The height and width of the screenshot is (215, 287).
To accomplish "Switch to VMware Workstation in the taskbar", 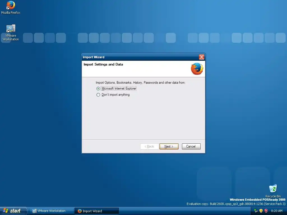I will (52, 211).
